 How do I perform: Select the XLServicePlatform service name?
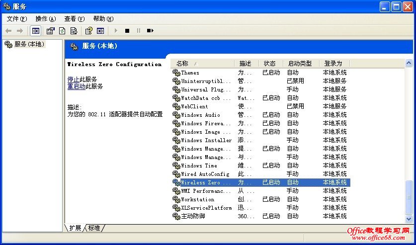(x=206, y=208)
